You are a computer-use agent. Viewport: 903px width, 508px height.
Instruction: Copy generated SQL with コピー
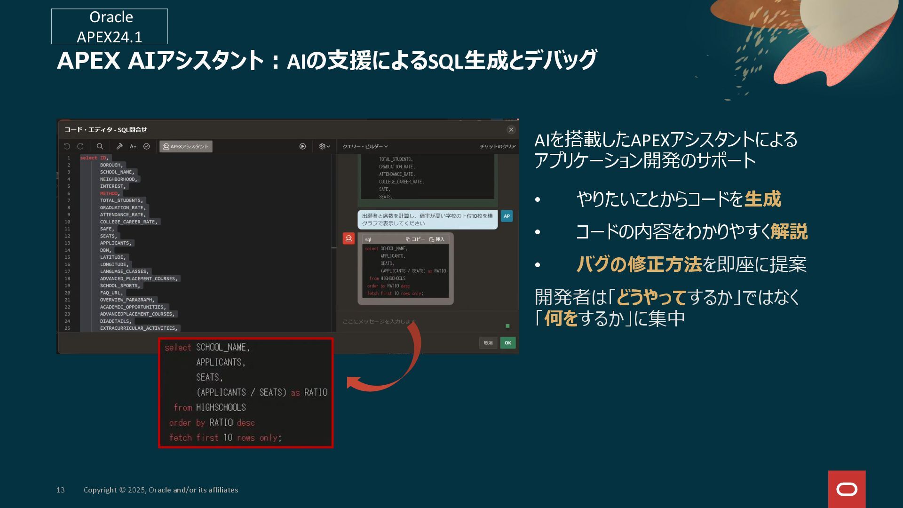tap(415, 239)
